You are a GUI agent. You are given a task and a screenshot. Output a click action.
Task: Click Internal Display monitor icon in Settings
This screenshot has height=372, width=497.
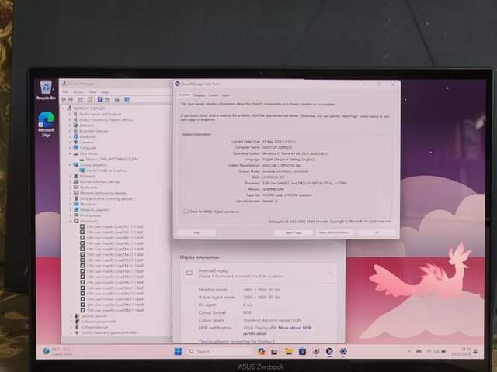(x=189, y=273)
